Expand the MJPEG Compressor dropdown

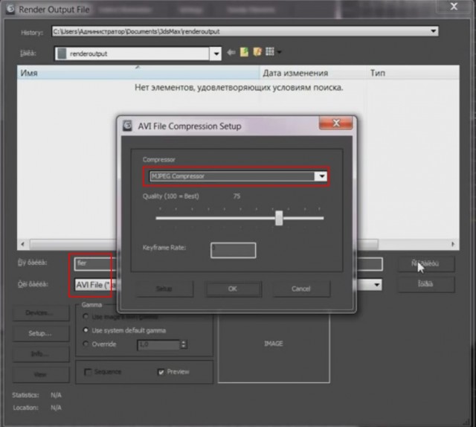(x=321, y=176)
